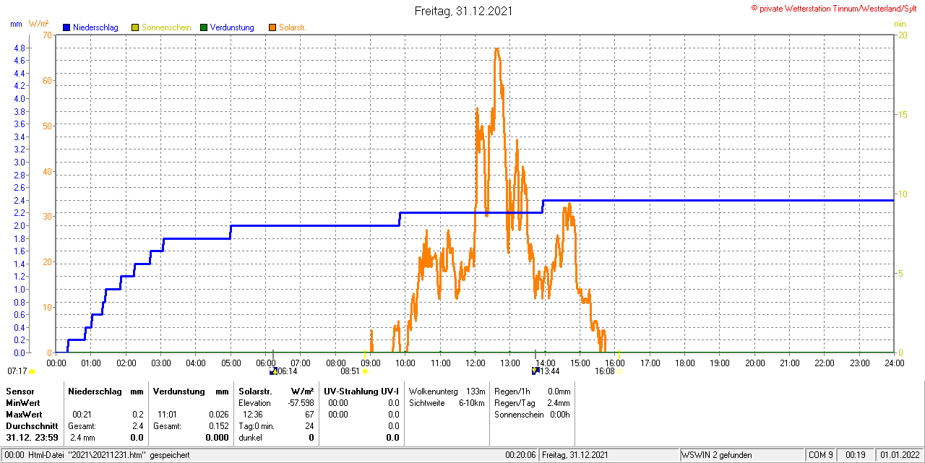
Task: Click the 24:00 time axis label
Action: tap(894, 363)
